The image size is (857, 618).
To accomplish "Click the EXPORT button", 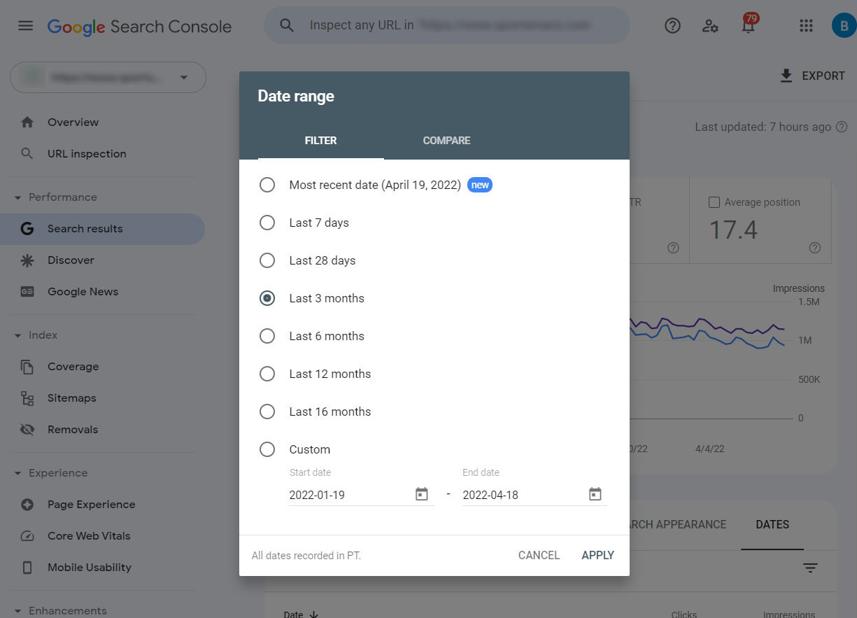I will point(812,76).
